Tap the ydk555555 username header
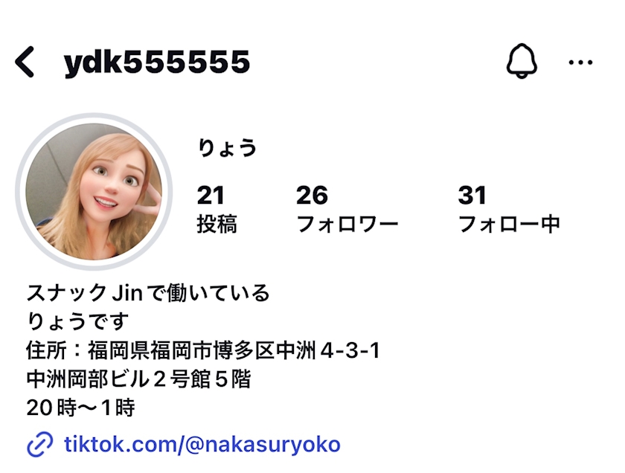 157,62
